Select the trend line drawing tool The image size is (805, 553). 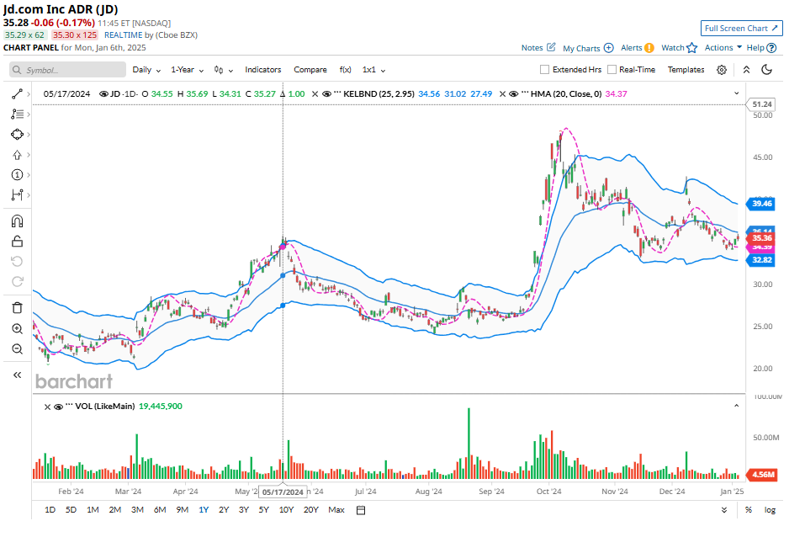17,93
